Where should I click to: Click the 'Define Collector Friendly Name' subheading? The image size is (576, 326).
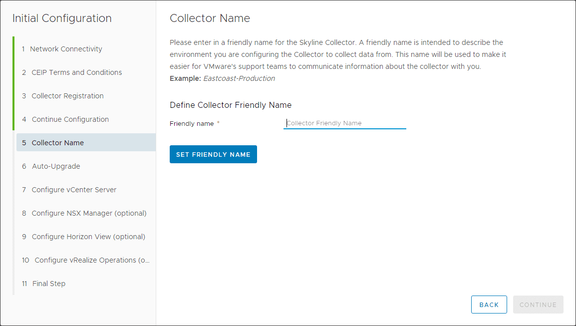pyautogui.click(x=231, y=105)
